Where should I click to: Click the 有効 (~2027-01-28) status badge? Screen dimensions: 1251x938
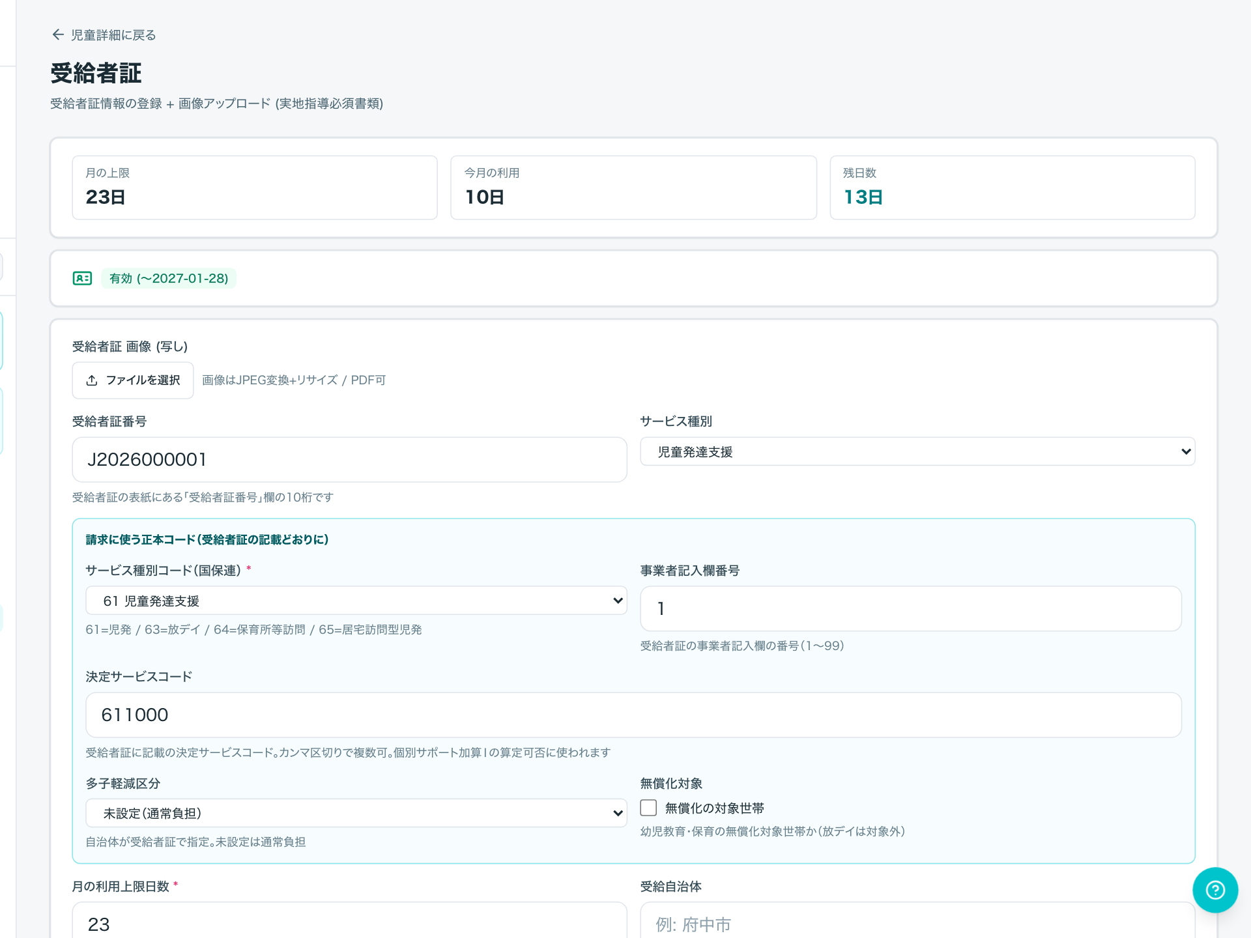pyautogui.click(x=169, y=278)
